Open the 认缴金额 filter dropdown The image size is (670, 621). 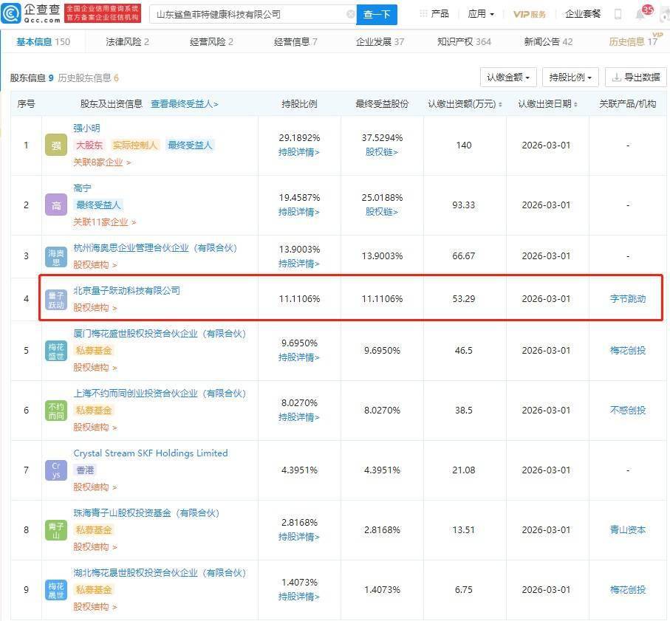pos(508,78)
